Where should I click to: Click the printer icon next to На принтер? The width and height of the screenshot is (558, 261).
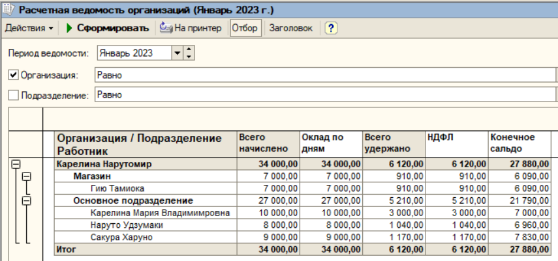(x=166, y=28)
